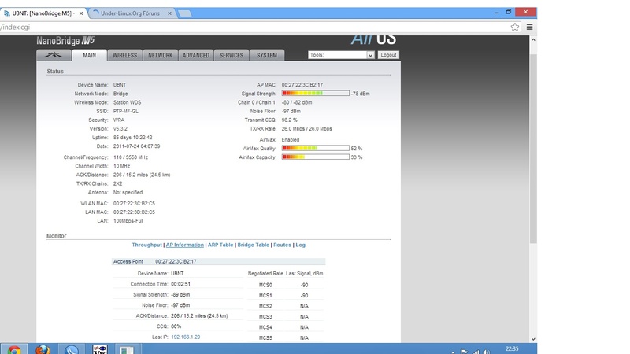
Task: Click the page scroll-up arrow
Action: pyautogui.click(x=533, y=40)
